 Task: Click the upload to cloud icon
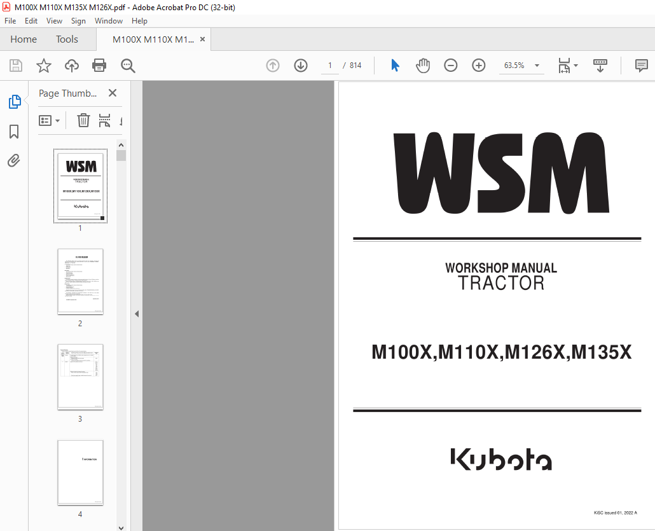(72, 66)
